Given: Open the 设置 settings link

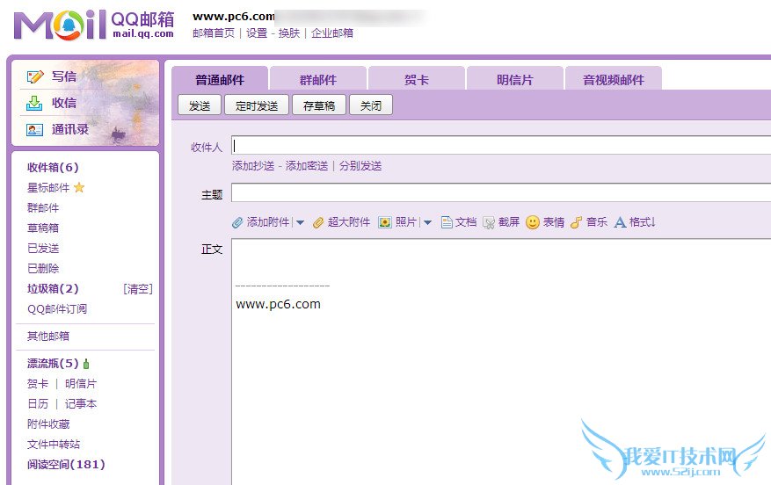Looking at the screenshot, I should 257,33.
